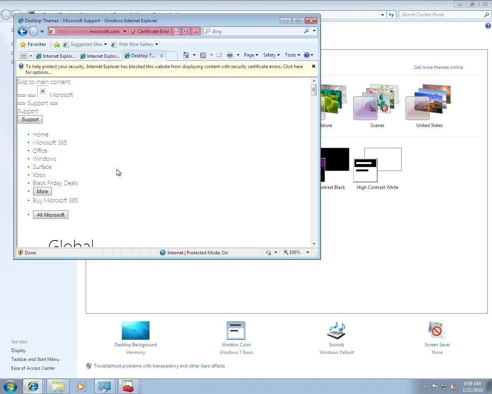Switch to first Internet Explorer tab

pos(56,56)
